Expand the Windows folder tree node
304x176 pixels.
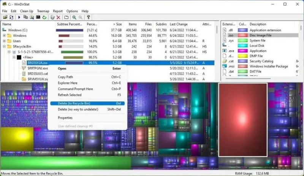click(x=4, y=35)
